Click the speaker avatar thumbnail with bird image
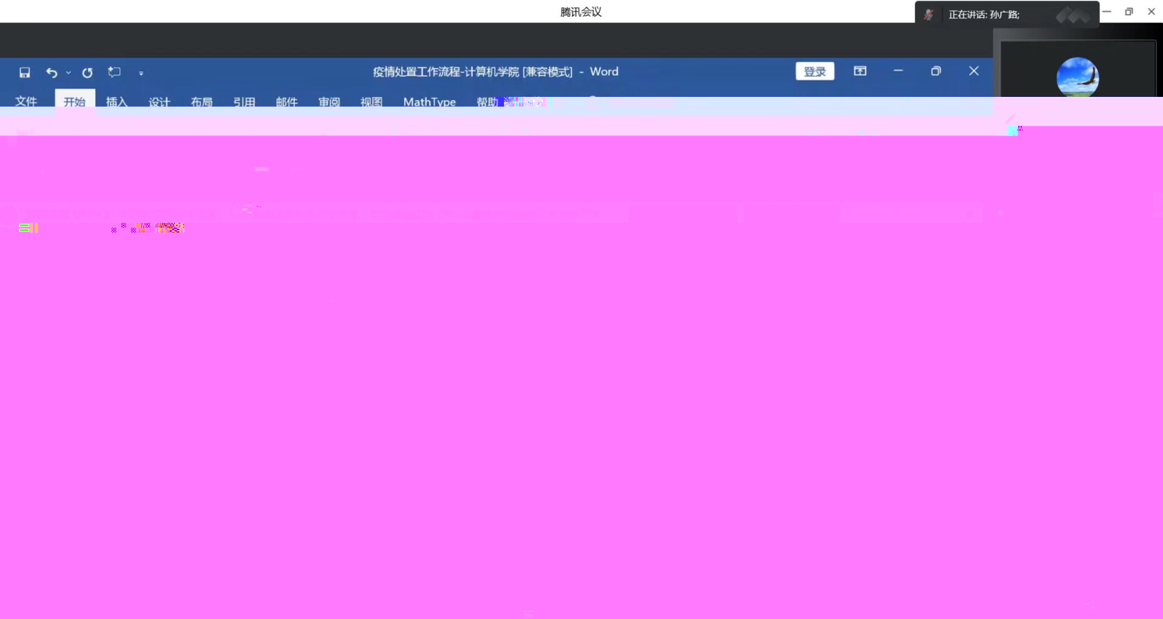 click(1078, 78)
